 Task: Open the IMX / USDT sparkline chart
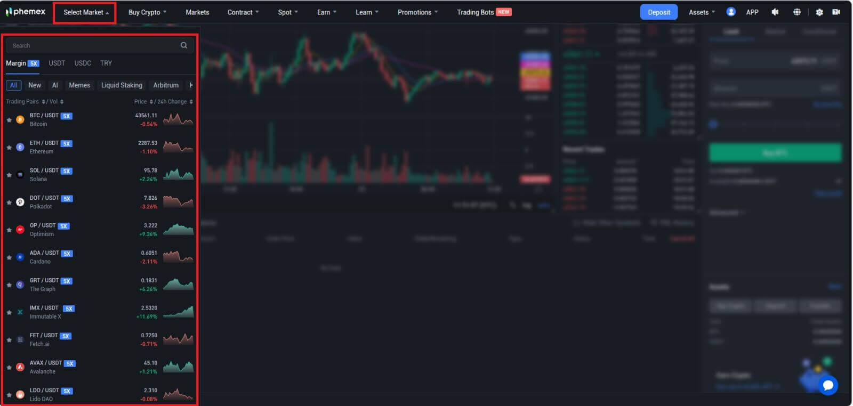point(178,312)
